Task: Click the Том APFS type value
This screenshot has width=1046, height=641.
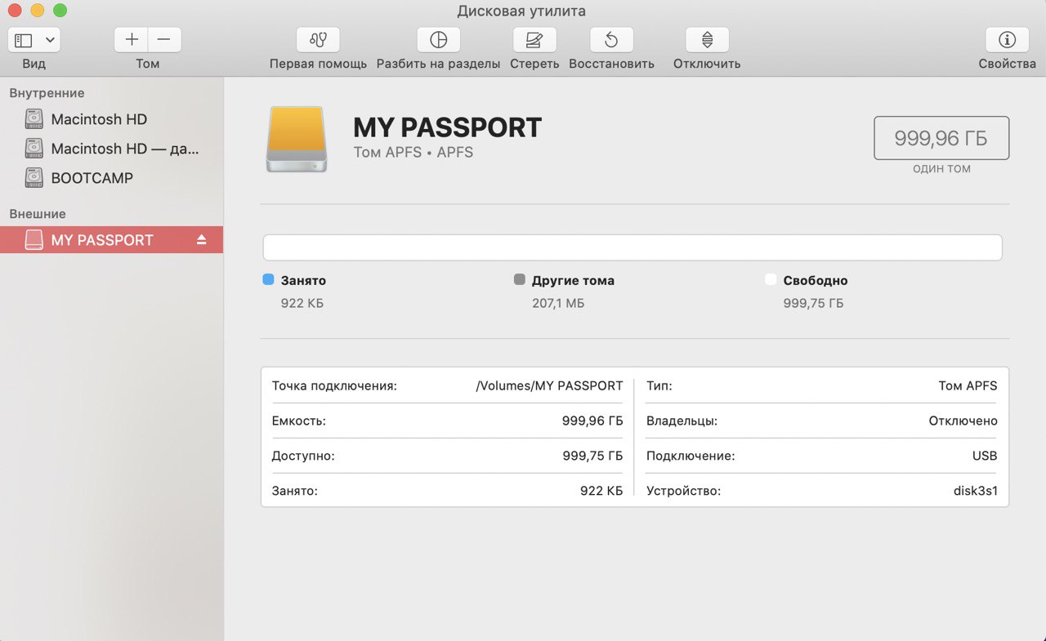Action: click(968, 385)
